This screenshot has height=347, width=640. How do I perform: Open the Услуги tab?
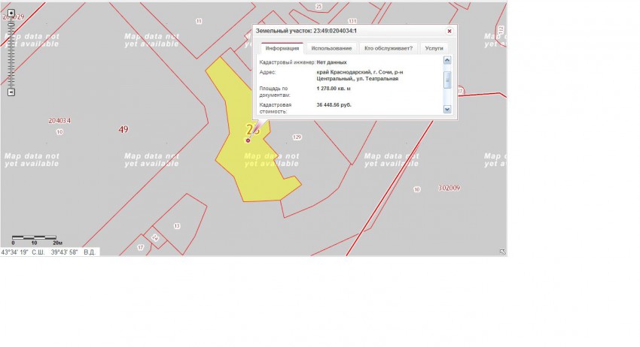pyautogui.click(x=434, y=48)
